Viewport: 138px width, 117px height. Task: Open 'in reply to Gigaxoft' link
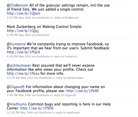click(63, 95)
